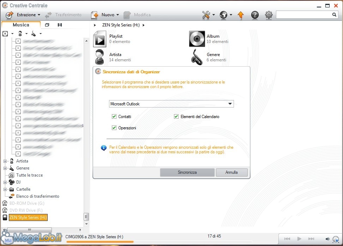Select the Musica tab
343x246 pixels.
click(x=21, y=25)
